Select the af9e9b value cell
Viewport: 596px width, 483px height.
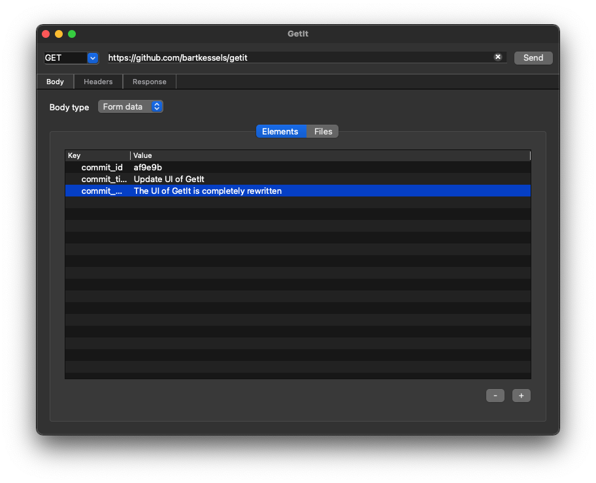(331, 168)
